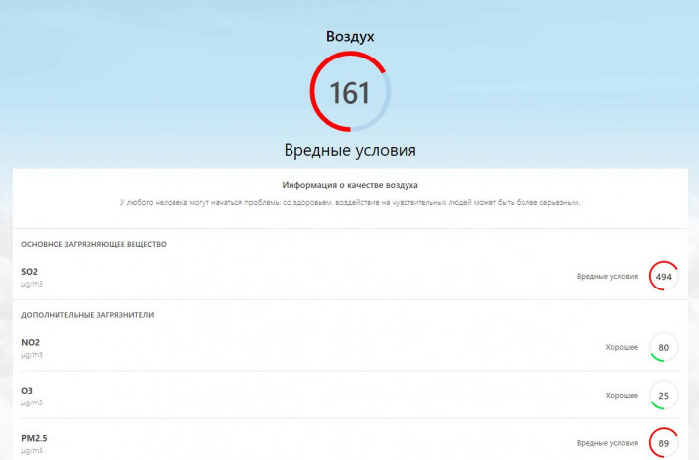Click the "Дополнительные загрязнители" section header

[87, 315]
